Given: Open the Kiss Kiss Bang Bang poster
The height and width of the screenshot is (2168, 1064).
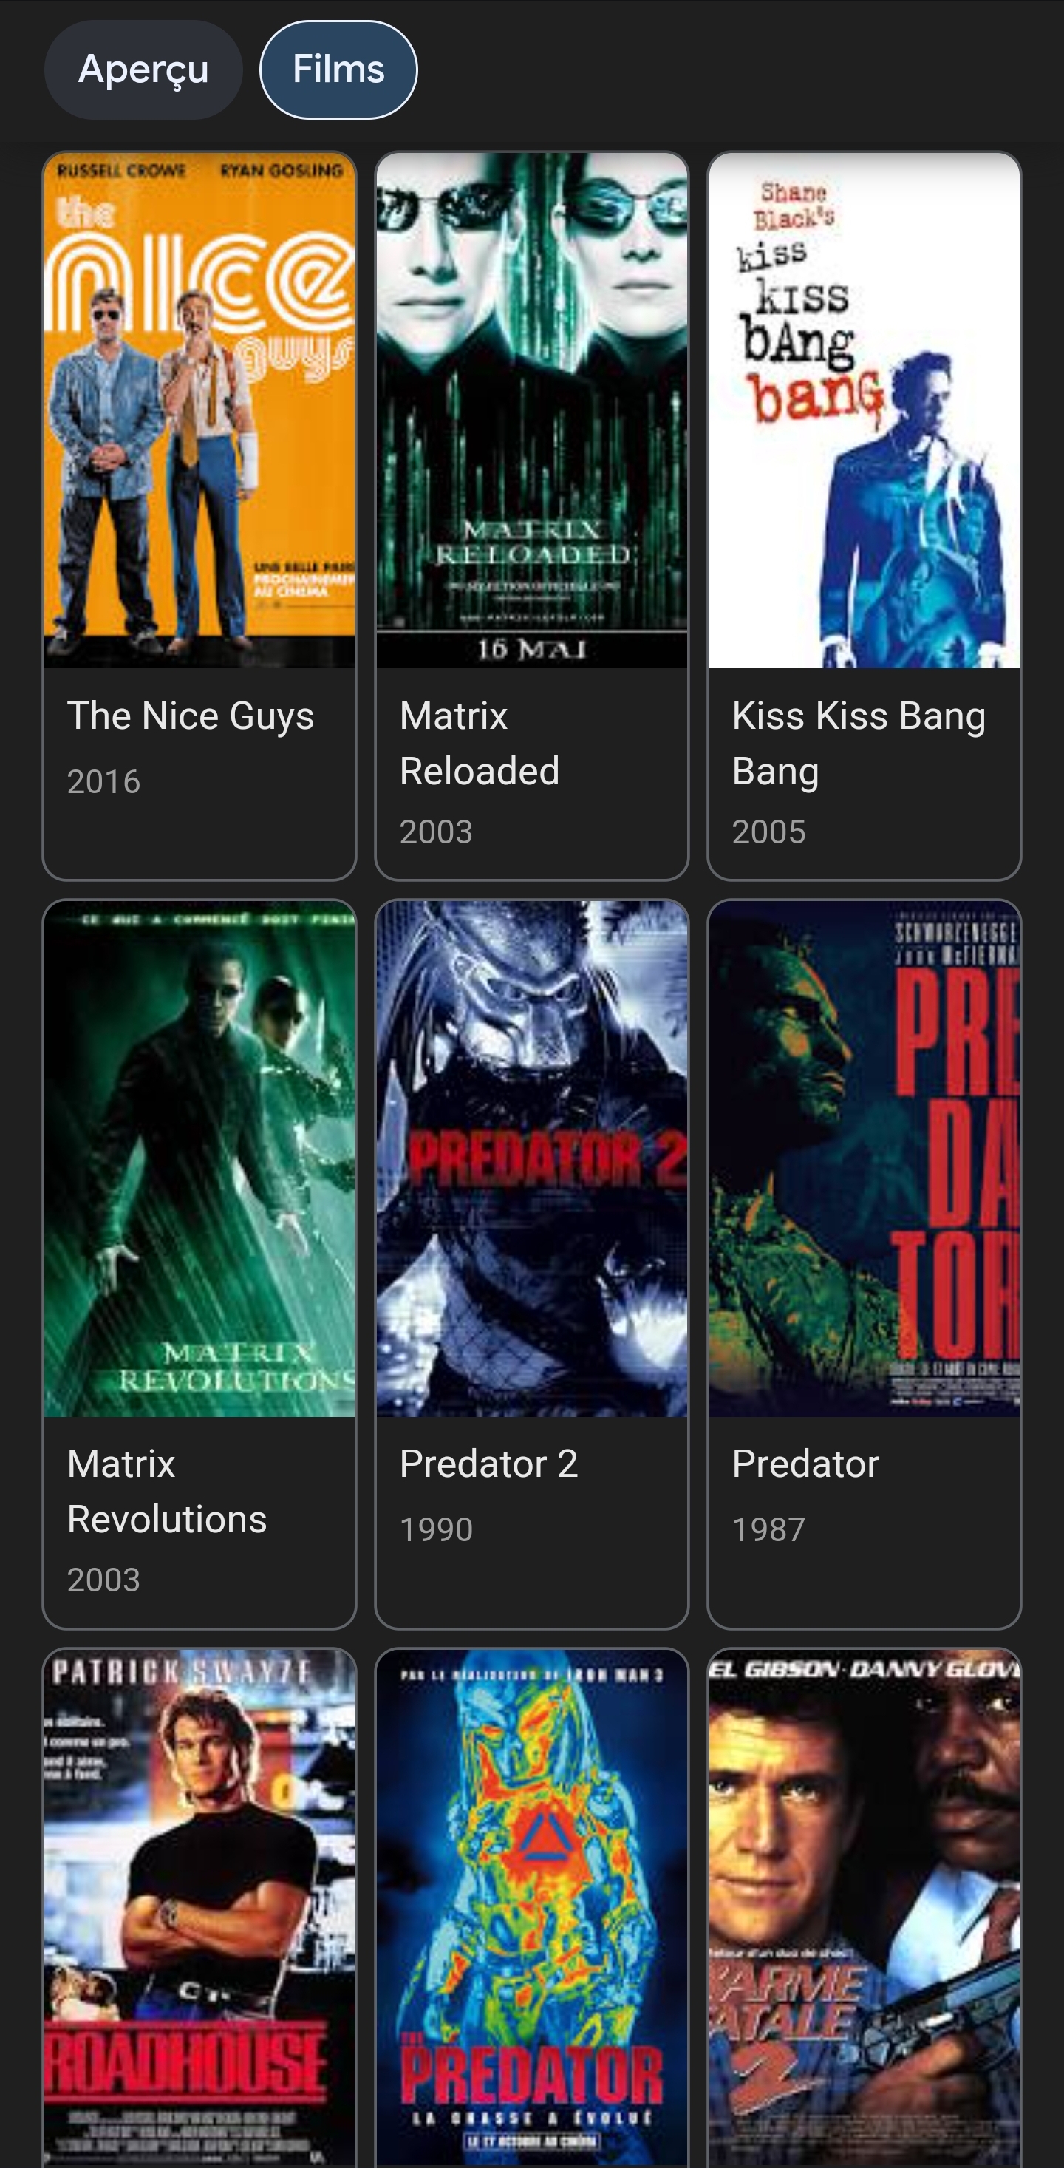Looking at the screenshot, I should point(864,411).
